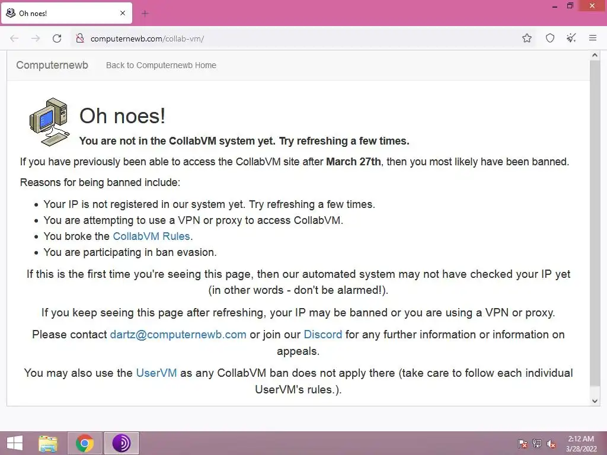The width and height of the screenshot is (607, 455).
Task: Open the shield security level icon
Action: (x=550, y=38)
